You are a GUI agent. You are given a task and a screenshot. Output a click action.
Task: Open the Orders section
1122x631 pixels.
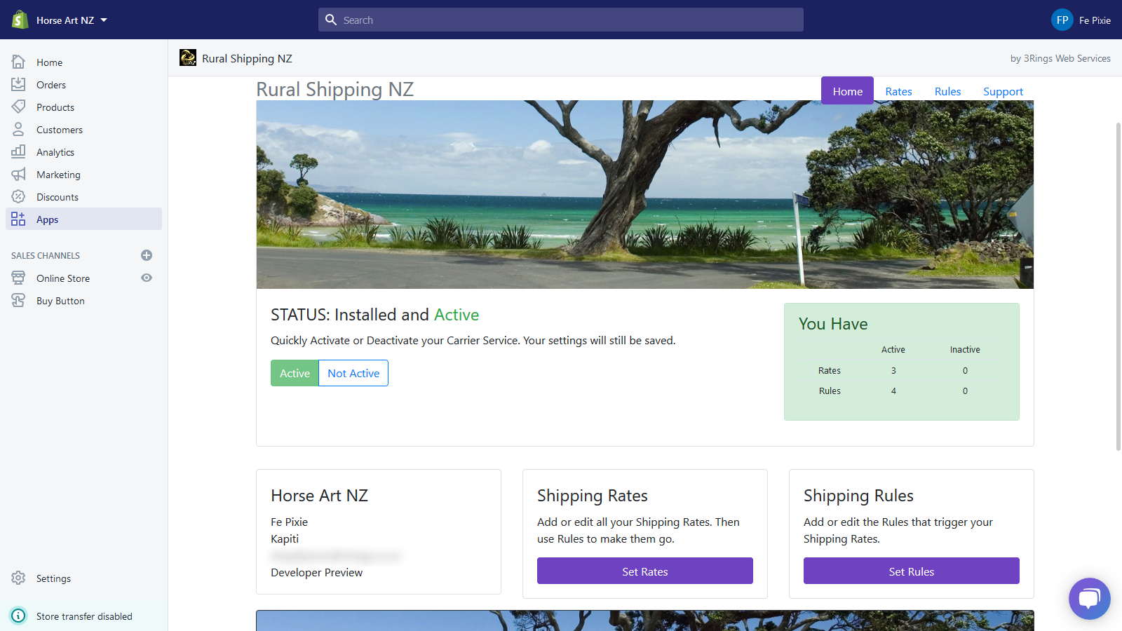(50, 84)
